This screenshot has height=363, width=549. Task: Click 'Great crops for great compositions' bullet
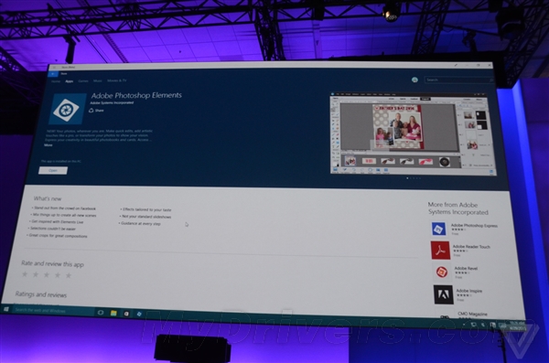(x=58, y=236)
